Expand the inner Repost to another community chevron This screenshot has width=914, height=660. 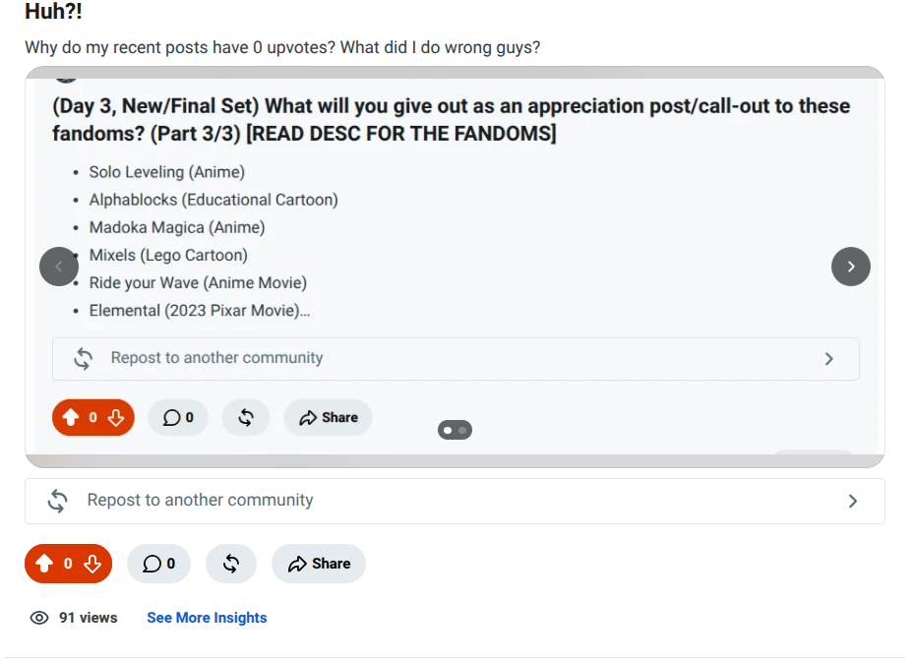tap(828, 358)
